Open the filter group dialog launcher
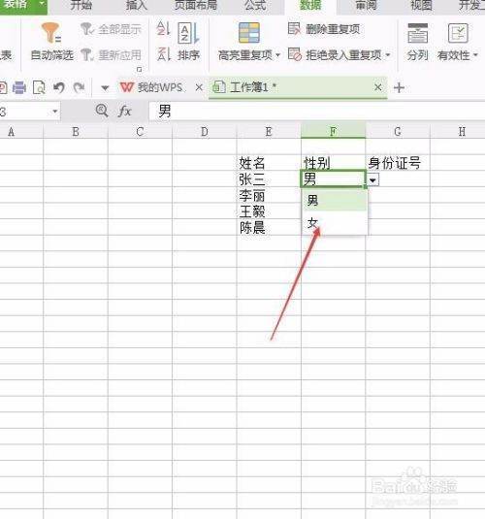 pos(140,69)
